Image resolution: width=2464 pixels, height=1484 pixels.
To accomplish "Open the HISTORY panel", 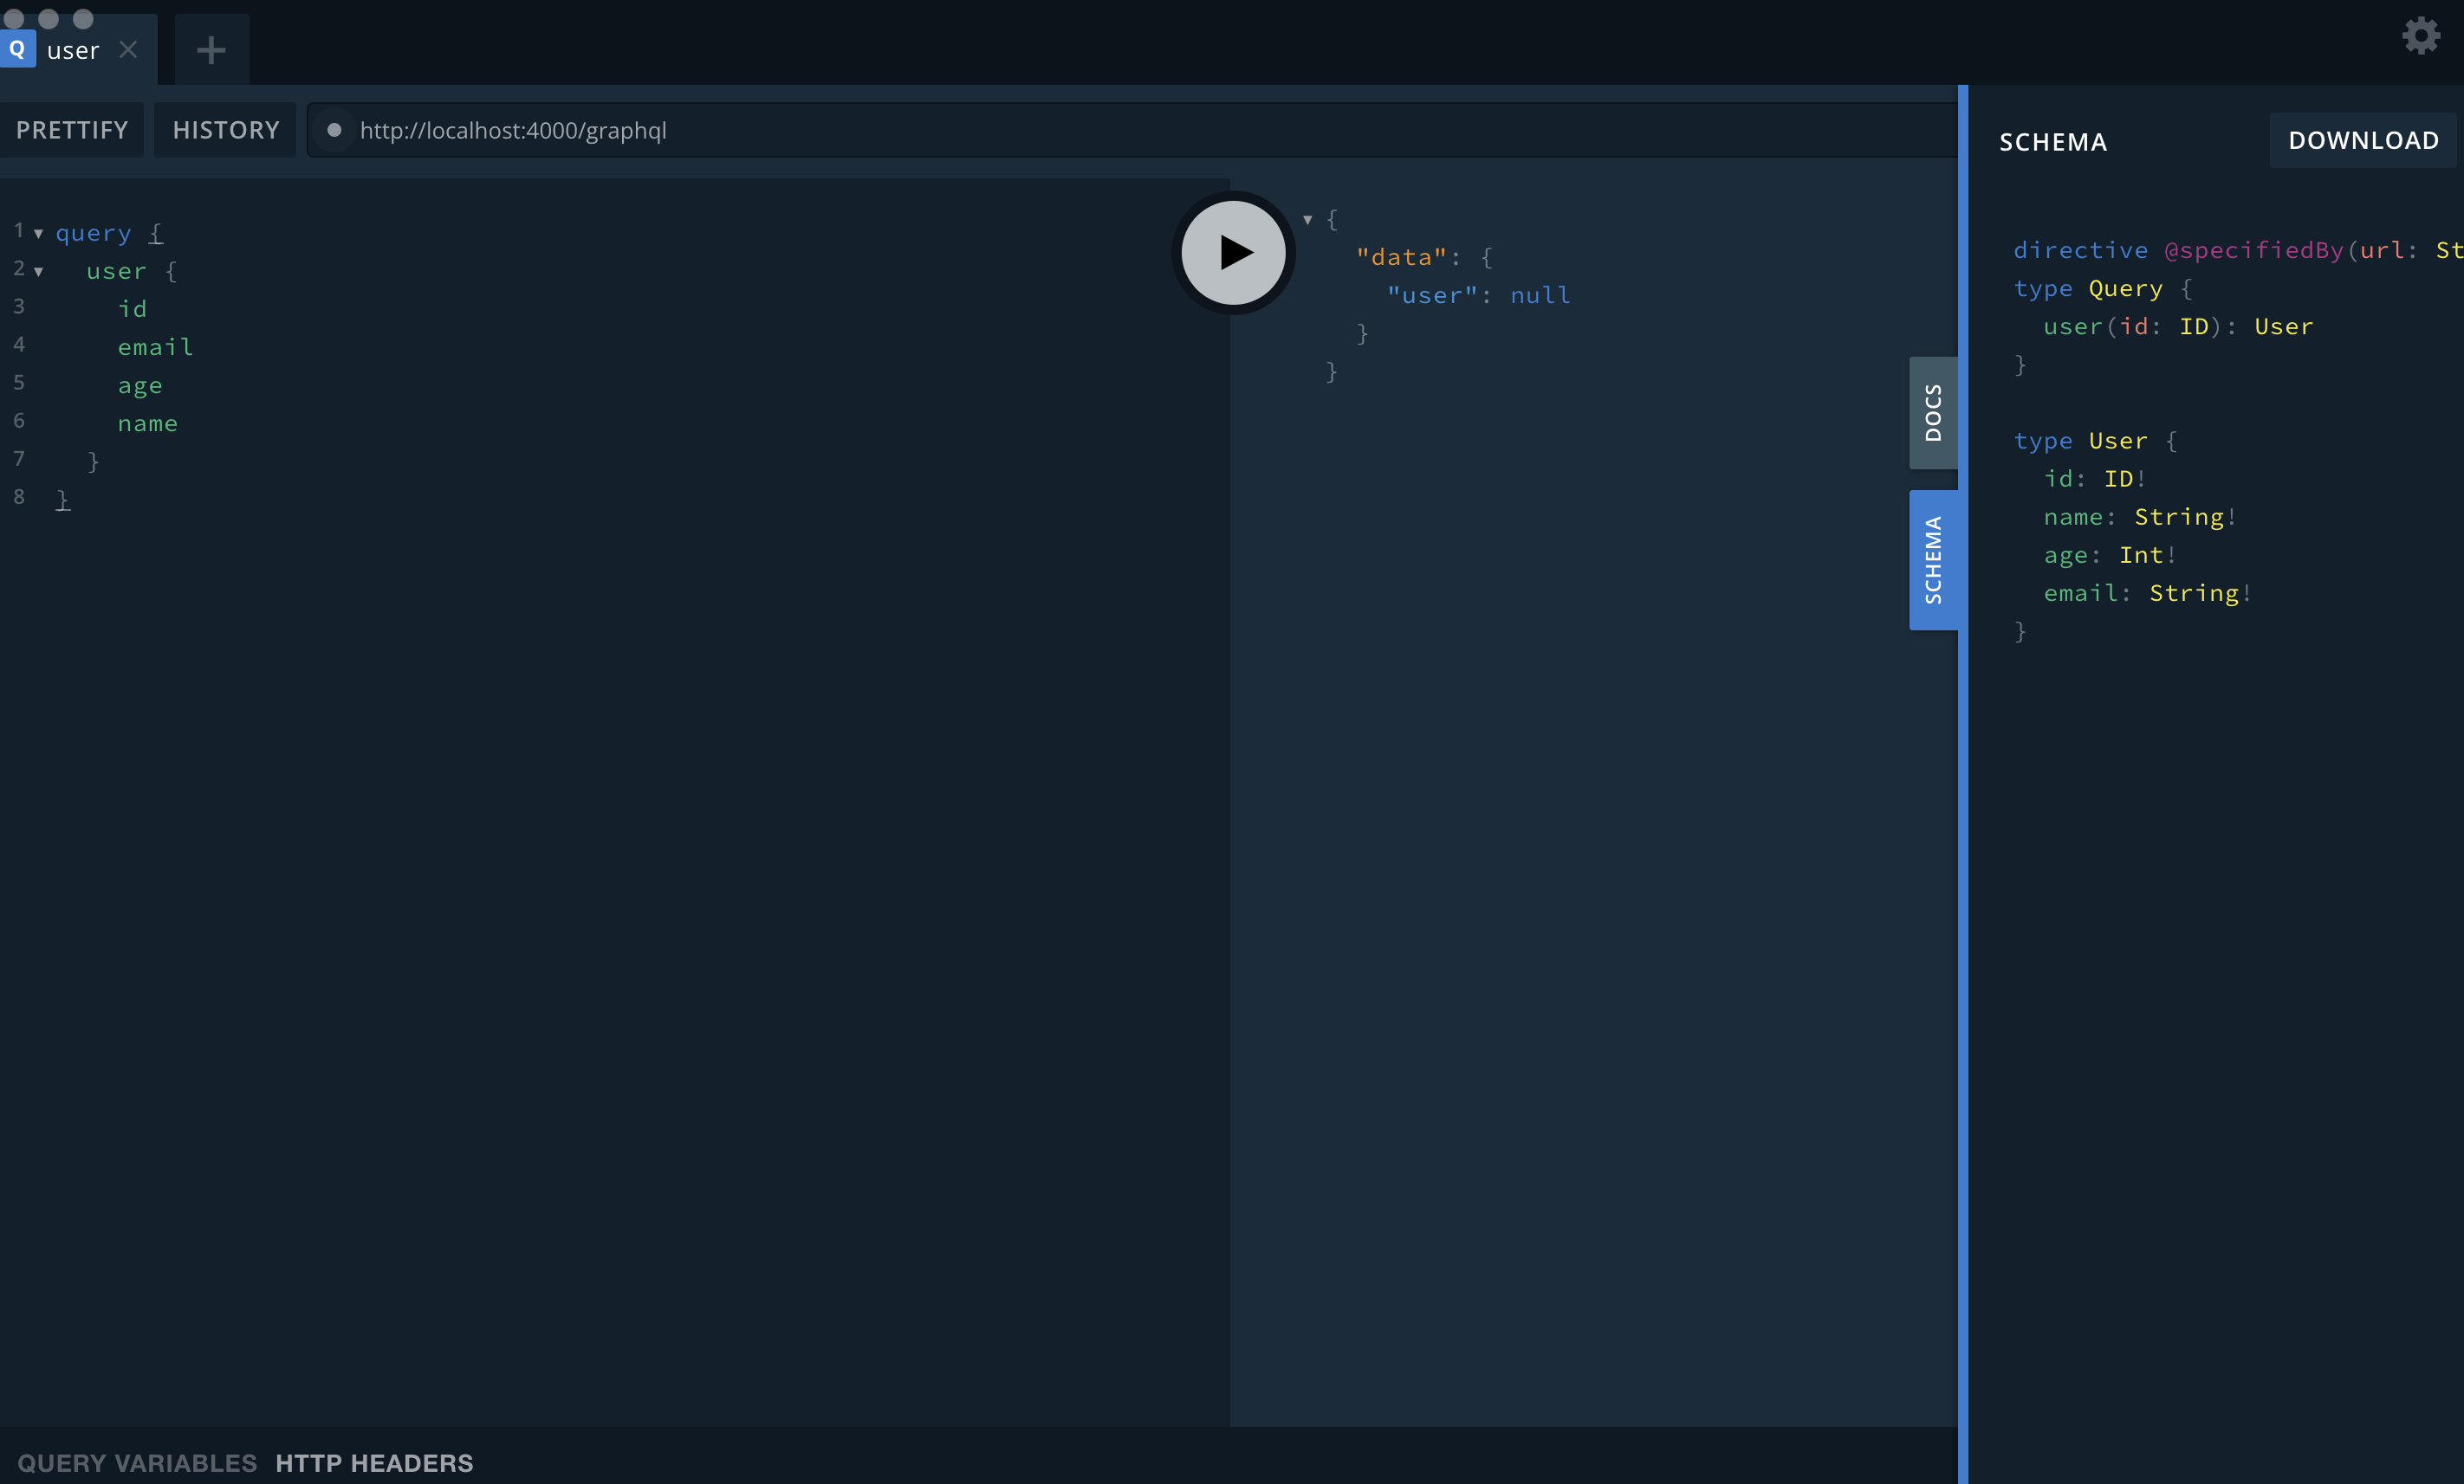I will (x=226, y=130).
